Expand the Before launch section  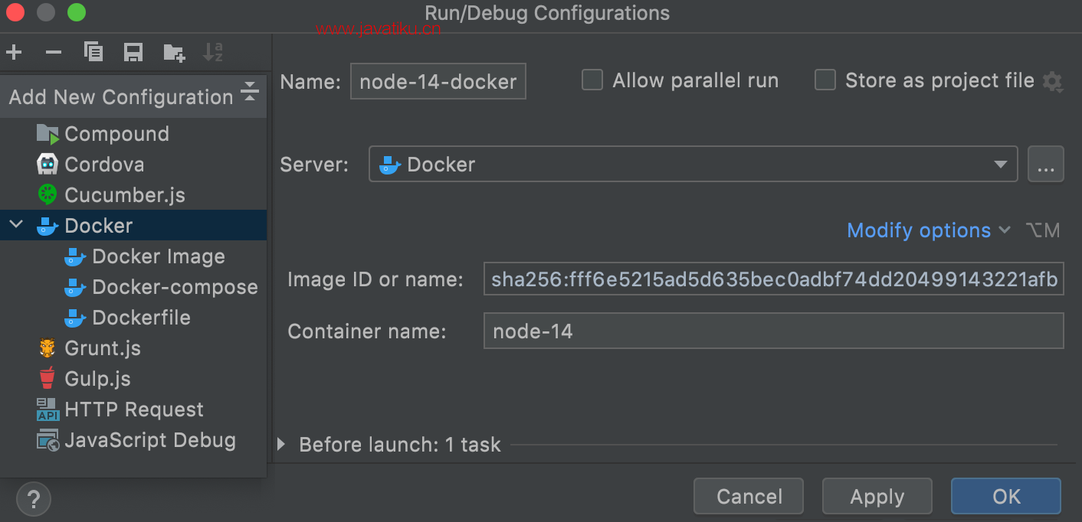(x=281, y=445)
